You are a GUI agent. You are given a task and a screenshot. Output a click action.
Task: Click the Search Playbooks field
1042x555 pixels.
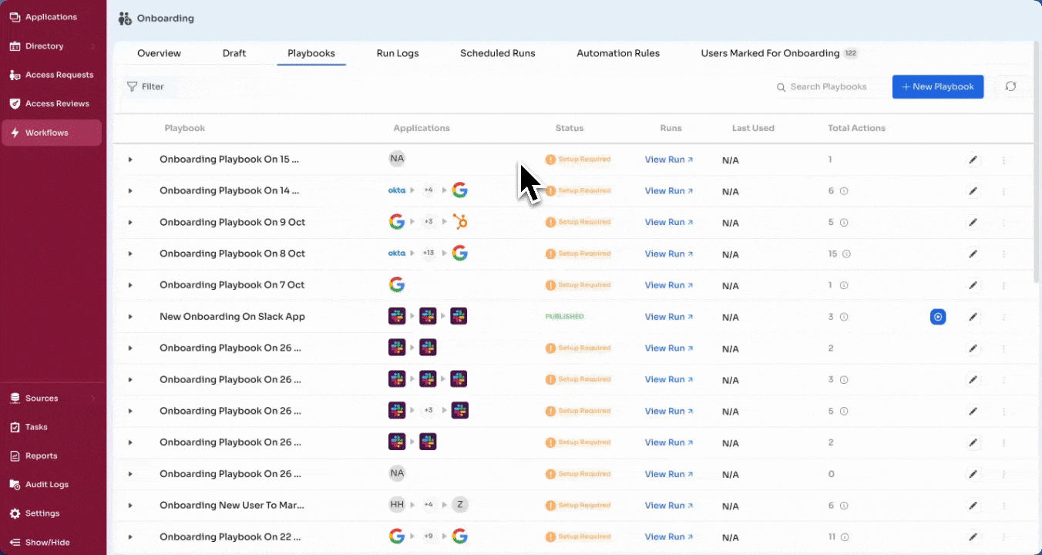point(828,87)
